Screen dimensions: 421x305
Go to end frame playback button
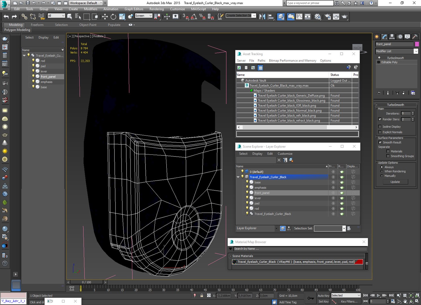391,295
